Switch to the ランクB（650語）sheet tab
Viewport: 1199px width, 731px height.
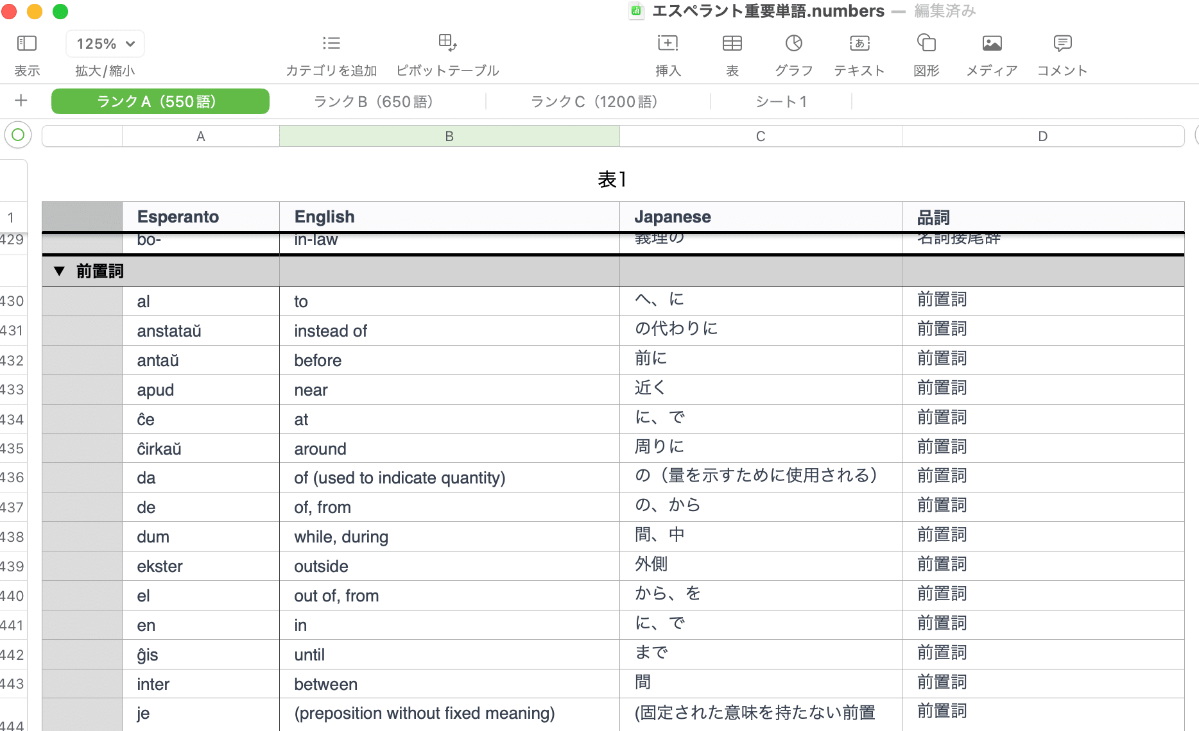click(x=373, y=101)
